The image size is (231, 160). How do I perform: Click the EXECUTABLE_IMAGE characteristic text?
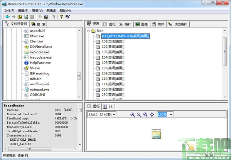click(23, 140)
